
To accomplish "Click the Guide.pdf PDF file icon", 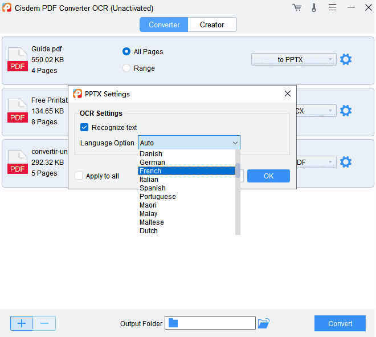I will click(x=18, y=59).
